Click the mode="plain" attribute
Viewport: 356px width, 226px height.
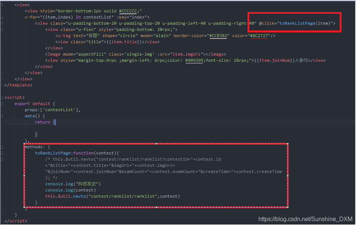pos(156,36)
